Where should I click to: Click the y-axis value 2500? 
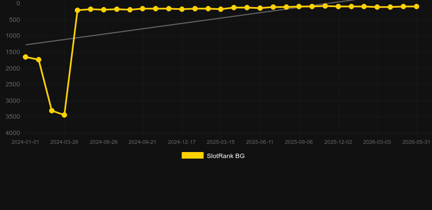[13, 84]
